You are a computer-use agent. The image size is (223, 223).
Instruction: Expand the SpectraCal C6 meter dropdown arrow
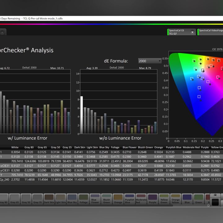[192, 32]
